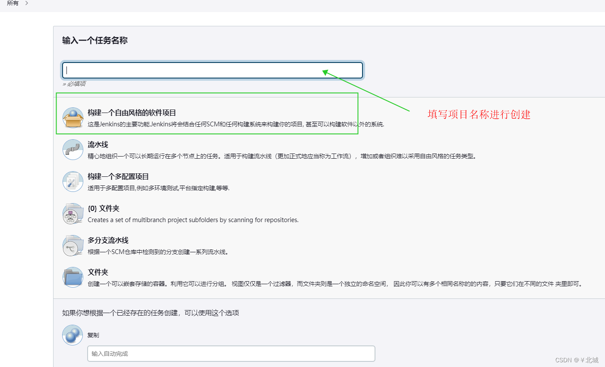This screenshot has width=605, height=367.
Task: Click the 如果你想根据一个已经存在的任务创建 text
Action: coord(151,313)
